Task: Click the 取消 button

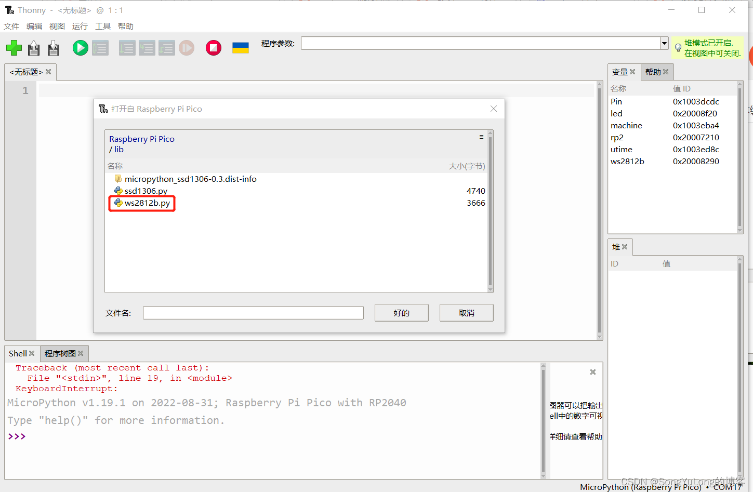Action: tap(467, 313)
